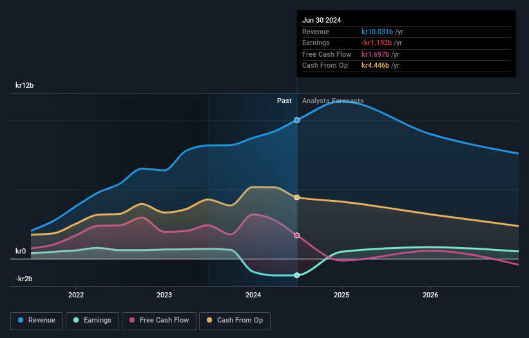Click the kr0 y-axis label

click(21, 251)
